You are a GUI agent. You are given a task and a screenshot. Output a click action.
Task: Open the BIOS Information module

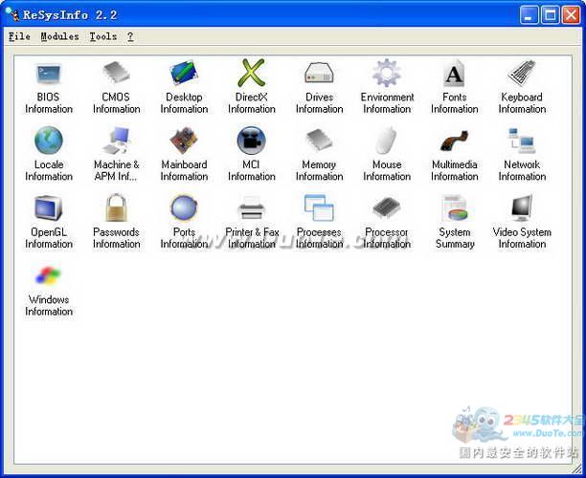point(48,74)
